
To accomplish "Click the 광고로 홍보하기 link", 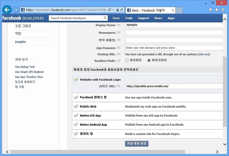I will click(x=25, y=82).
